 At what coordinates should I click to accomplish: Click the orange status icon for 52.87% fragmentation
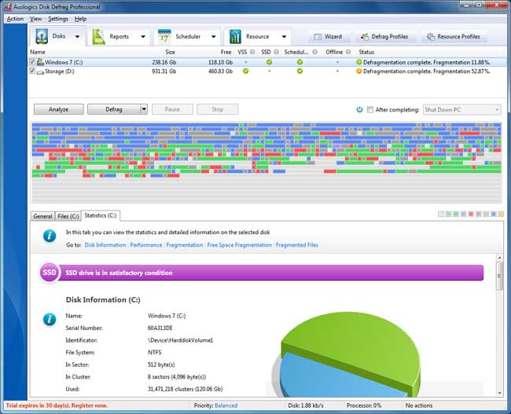point(358,71)
